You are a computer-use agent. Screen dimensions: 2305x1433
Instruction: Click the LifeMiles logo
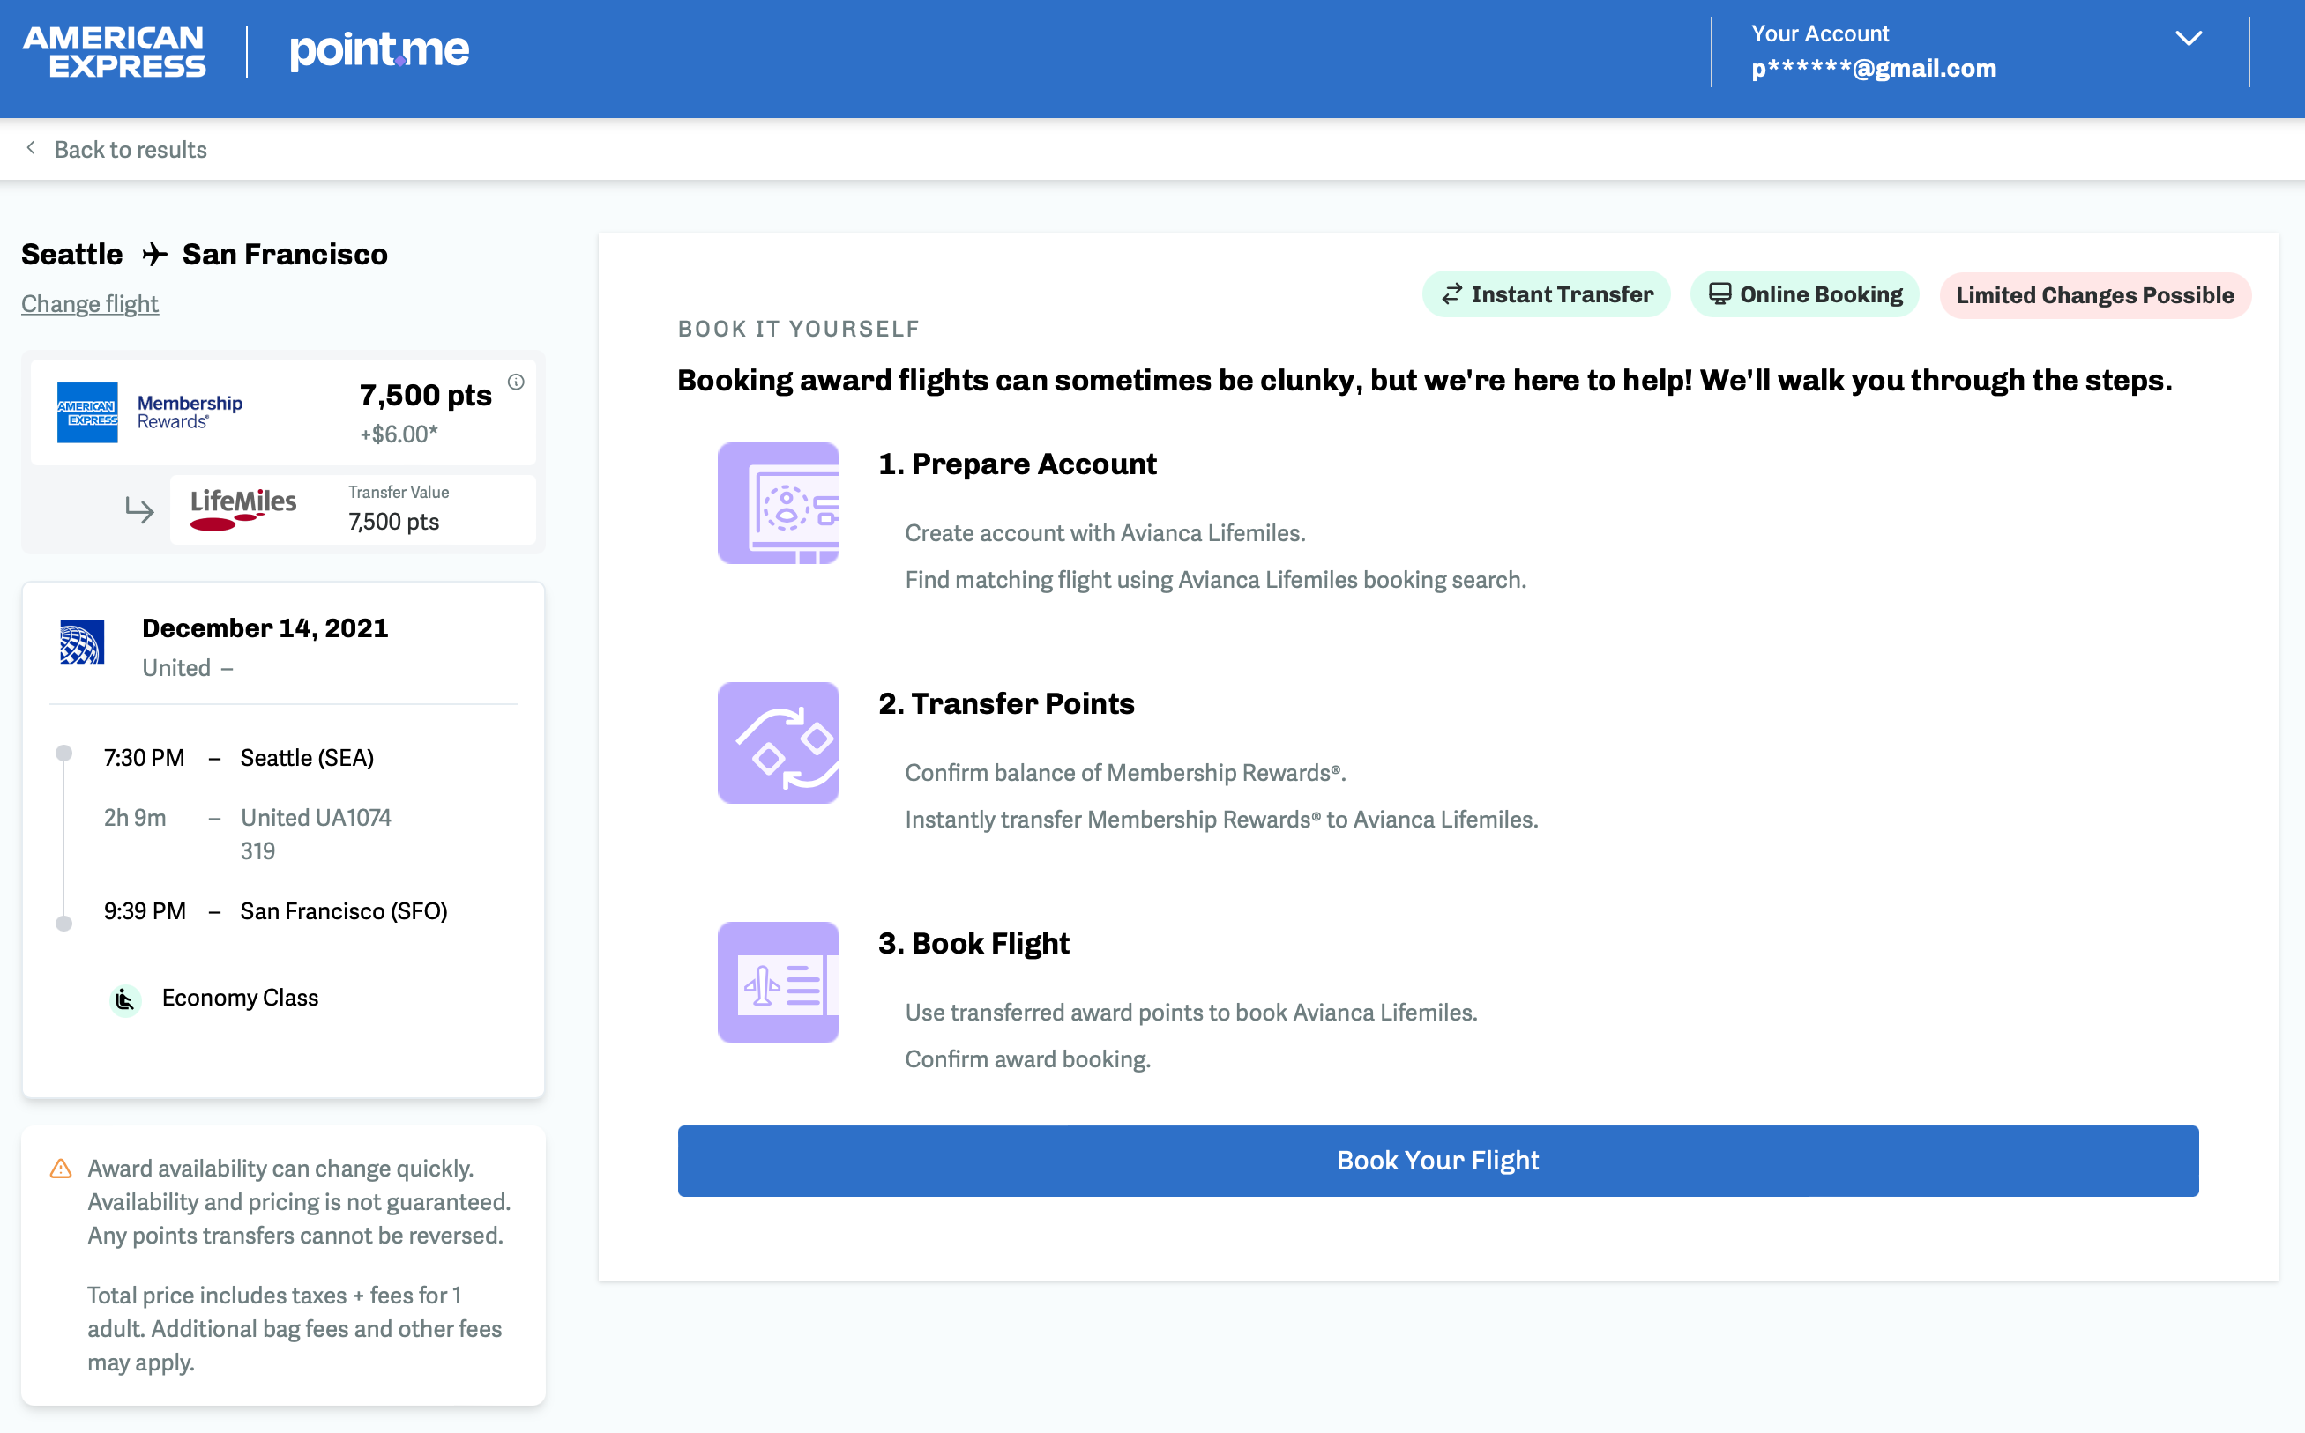click(243, 509)
